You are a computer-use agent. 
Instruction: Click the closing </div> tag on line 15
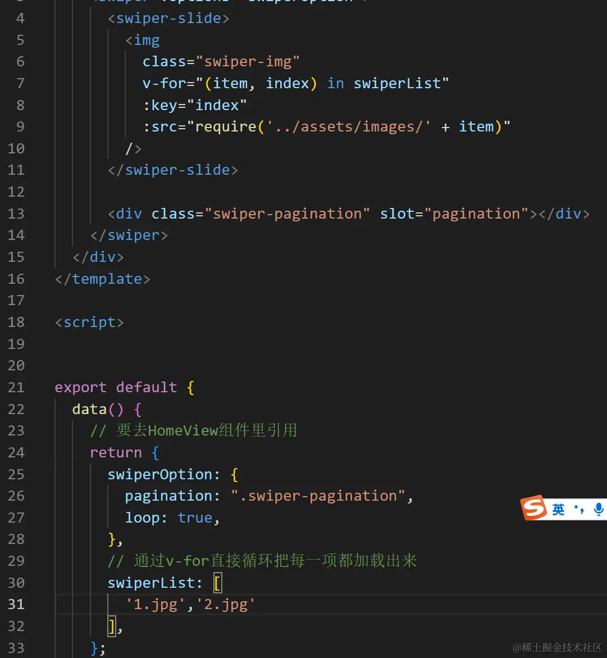coord(98,257)
